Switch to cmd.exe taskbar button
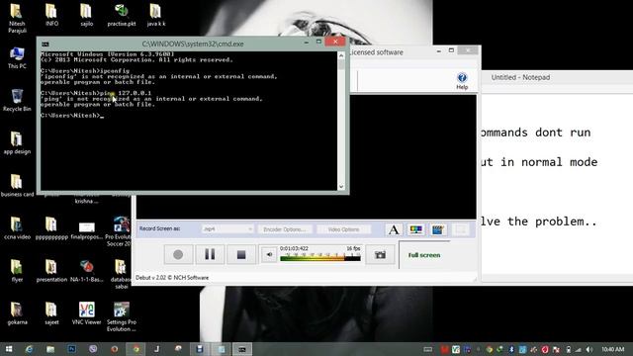 point(241,349)
